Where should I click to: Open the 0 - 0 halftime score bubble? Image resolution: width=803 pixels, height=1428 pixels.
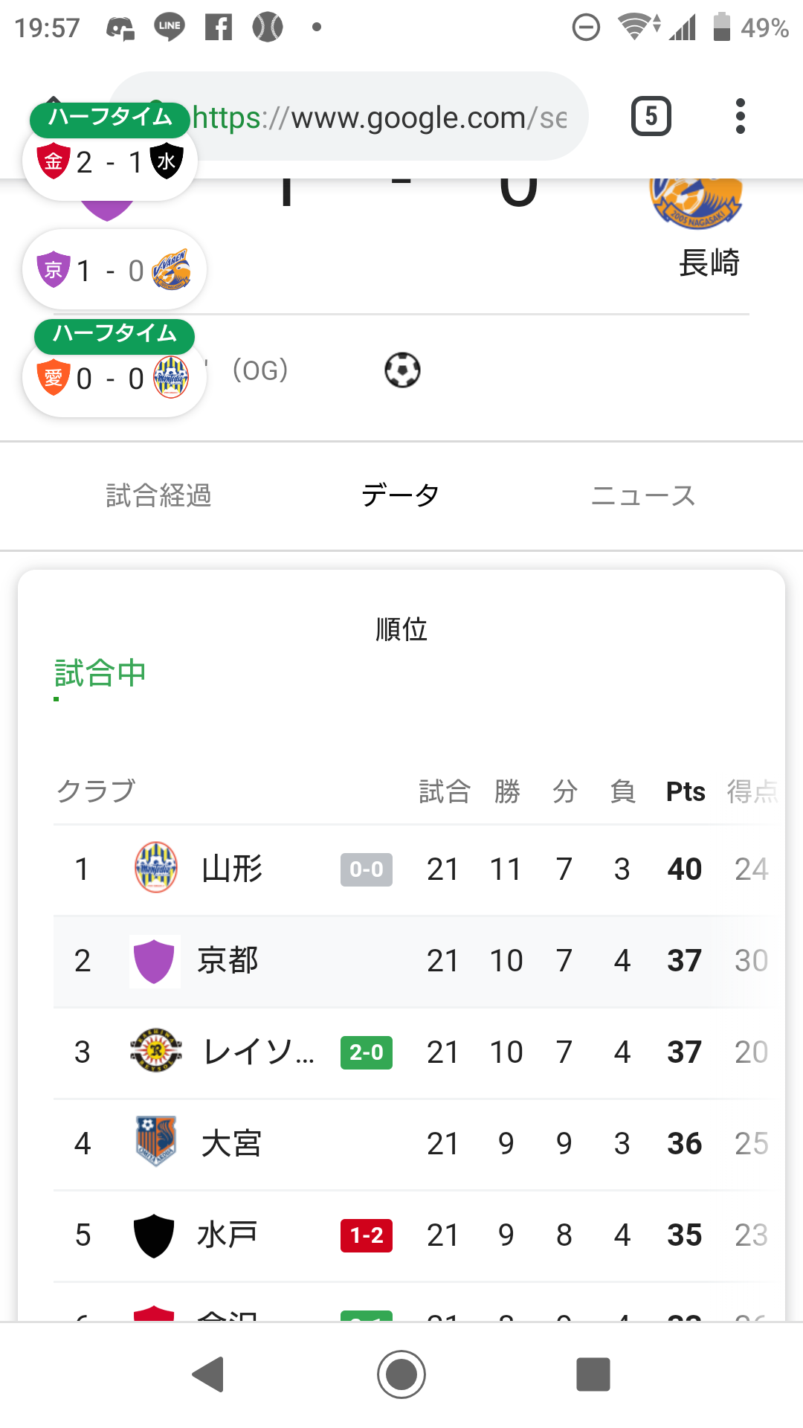114,379
